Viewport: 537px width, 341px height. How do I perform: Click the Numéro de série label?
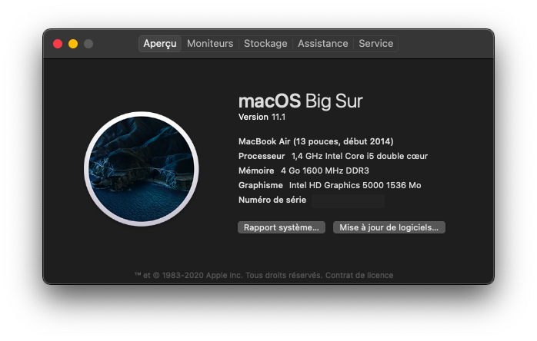click(x=272, y=200)
